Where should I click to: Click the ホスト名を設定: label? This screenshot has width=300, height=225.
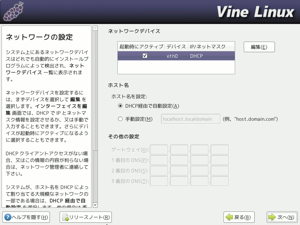pyautogui.click(x=129, y=96)
